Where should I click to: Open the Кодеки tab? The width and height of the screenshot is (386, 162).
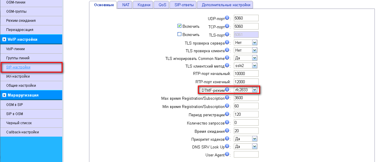click(144, 5)
